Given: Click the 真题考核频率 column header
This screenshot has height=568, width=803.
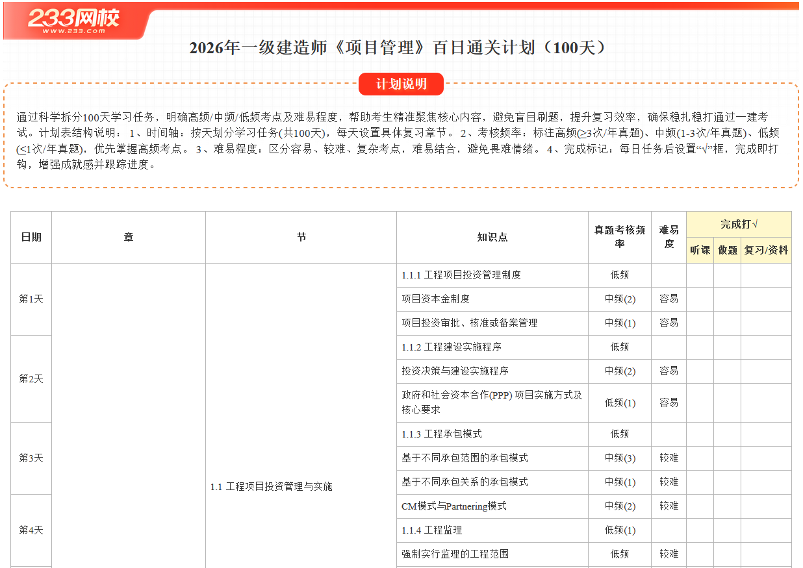Looking at the screenshot, I should tap(620, 237).
